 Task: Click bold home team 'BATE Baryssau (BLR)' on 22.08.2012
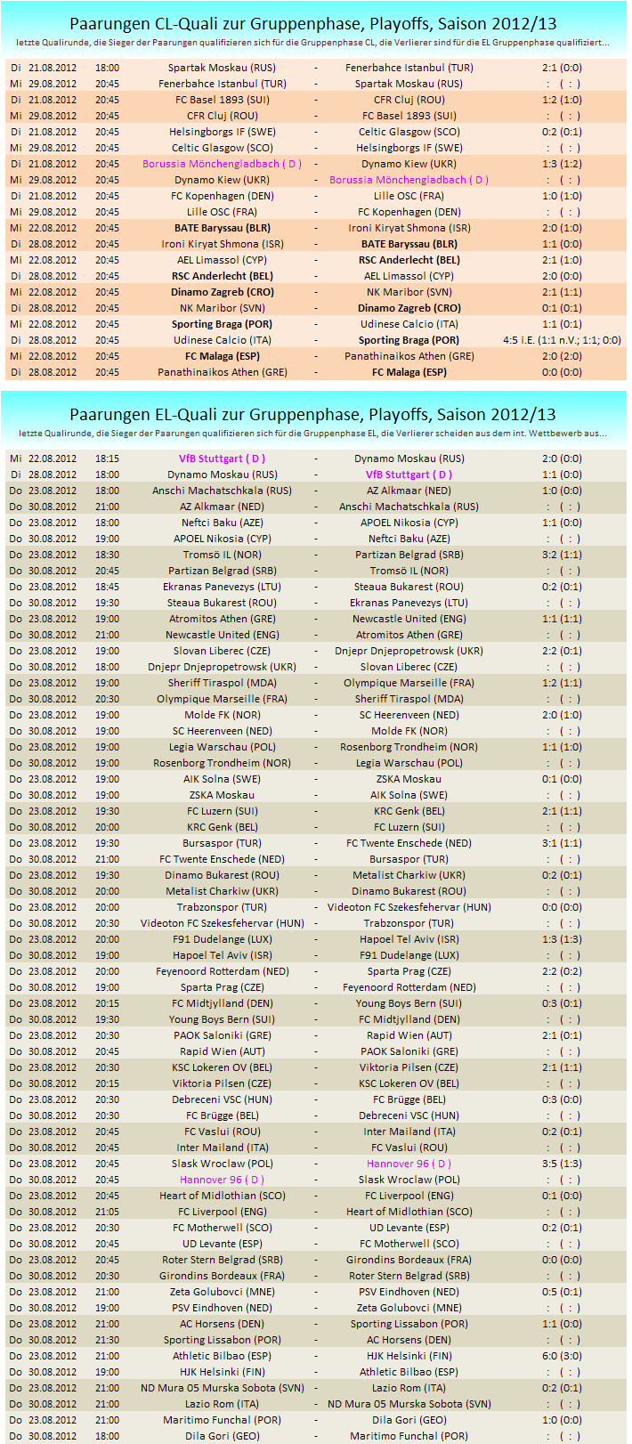[223, 228]
